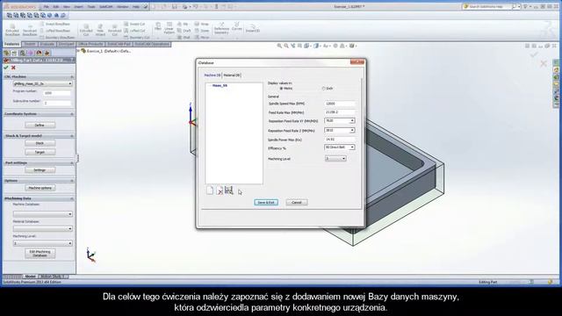Click the Target button
562x316 pixels.
pyautogui.click(x=40, y=152)
